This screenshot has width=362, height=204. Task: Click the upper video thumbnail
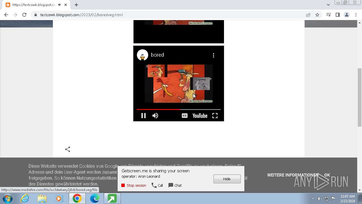click(x=179, y=31)
